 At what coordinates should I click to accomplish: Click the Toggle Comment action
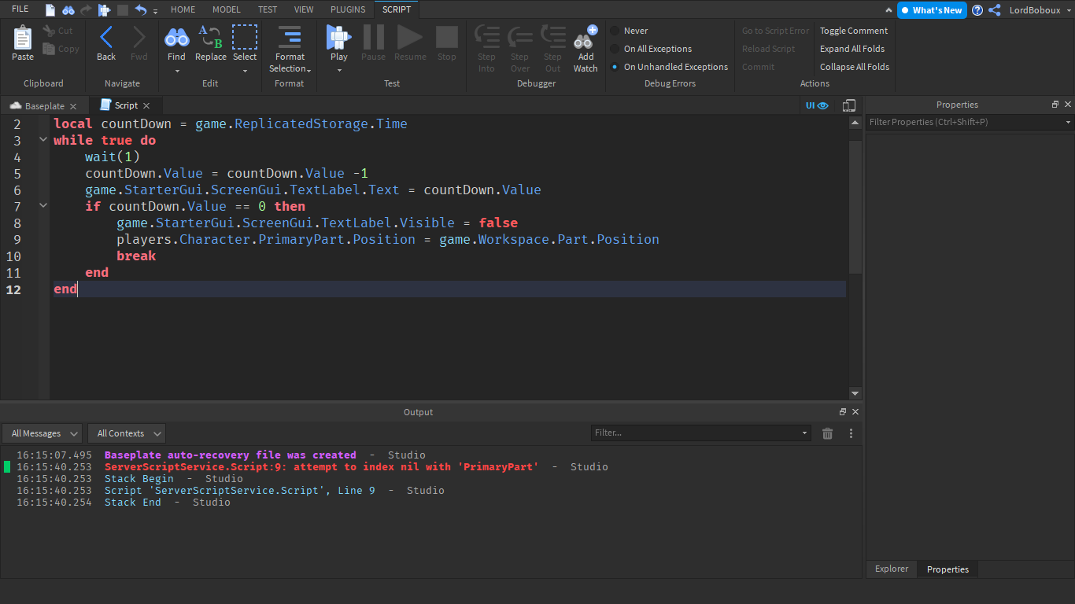(x=853, y=31)
